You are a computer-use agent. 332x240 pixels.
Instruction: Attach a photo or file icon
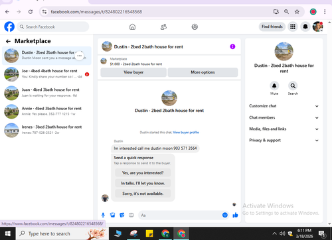tap(112, 215)
